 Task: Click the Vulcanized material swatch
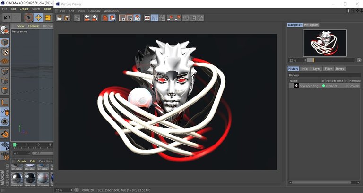pos(43,179)
